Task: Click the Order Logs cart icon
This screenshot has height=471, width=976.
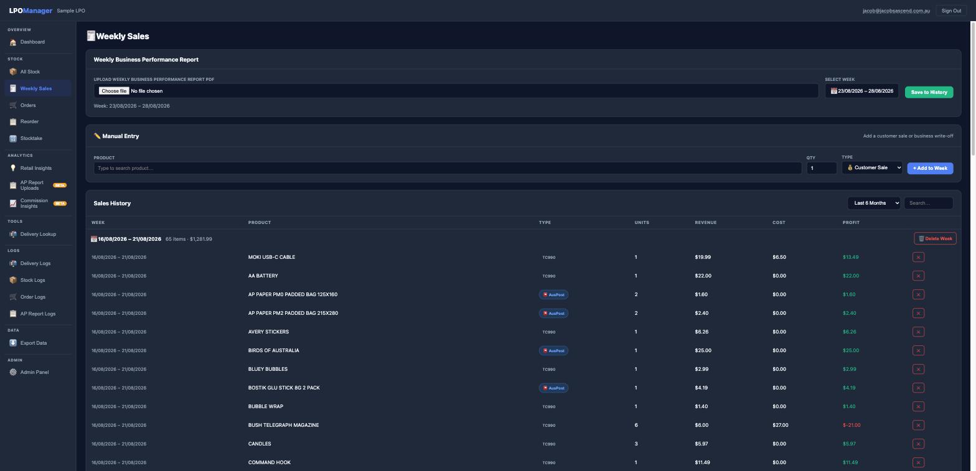Action: 13,297
